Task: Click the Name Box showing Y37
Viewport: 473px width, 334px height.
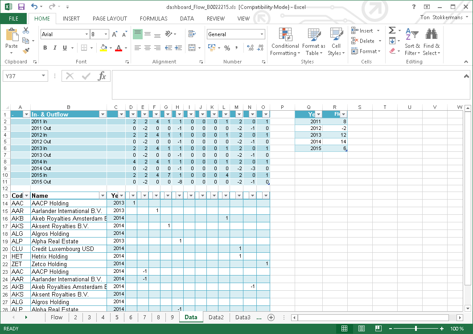Action: 22,76
